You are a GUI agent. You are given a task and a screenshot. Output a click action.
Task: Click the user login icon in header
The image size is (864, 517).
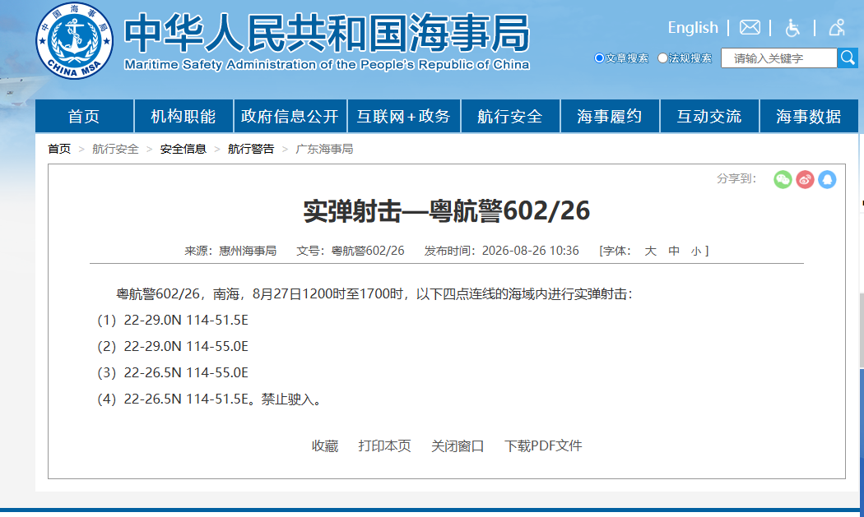click(x=837, y=27)
